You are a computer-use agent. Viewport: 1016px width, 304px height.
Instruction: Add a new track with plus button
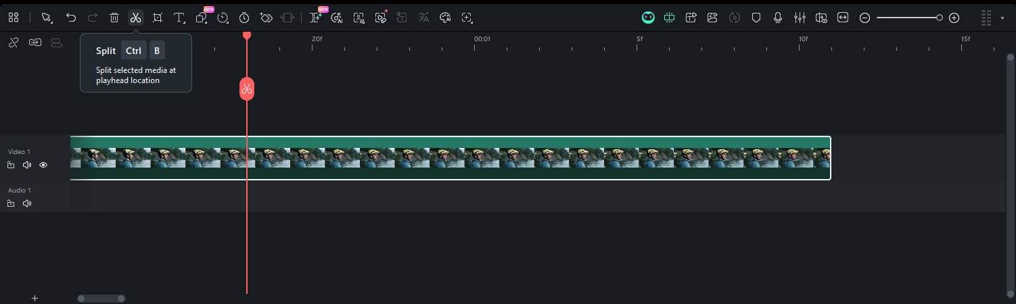[35, 298]
